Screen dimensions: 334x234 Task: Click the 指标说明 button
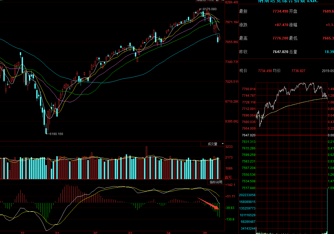pyautogui.click(x=216, y=182)
